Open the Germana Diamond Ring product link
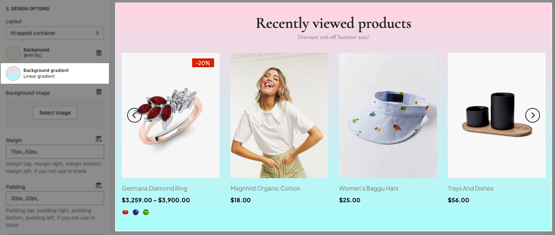The image size is (555, 235). [154, 188]
